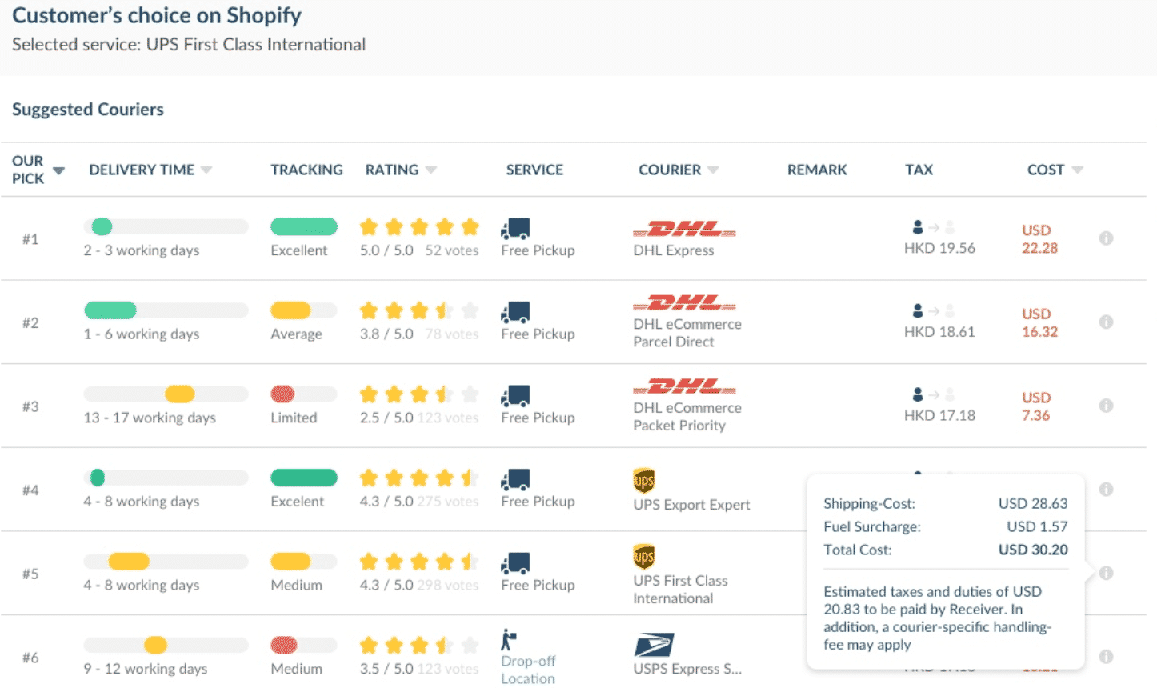The height and width of the screenshot is (688, 1157).
Task: Click Free Pickup truck icon in row #5
Action: pos(516,563)
